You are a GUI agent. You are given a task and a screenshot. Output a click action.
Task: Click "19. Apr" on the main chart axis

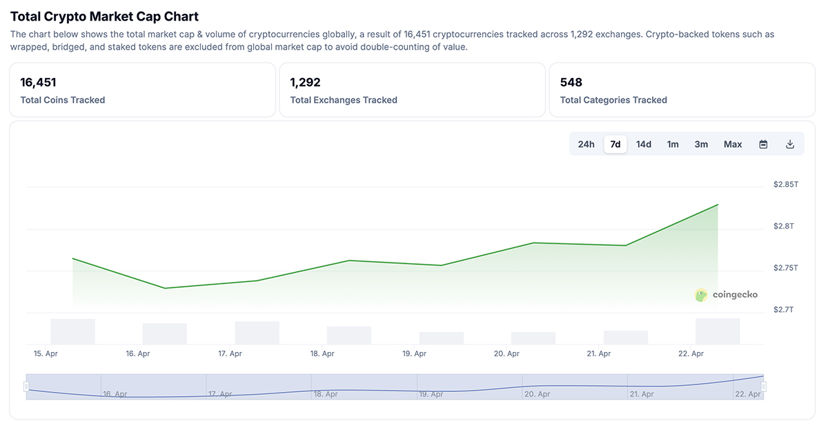[415, 353]
